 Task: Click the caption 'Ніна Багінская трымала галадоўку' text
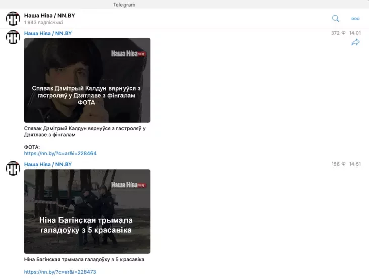[x=84, y=259]
